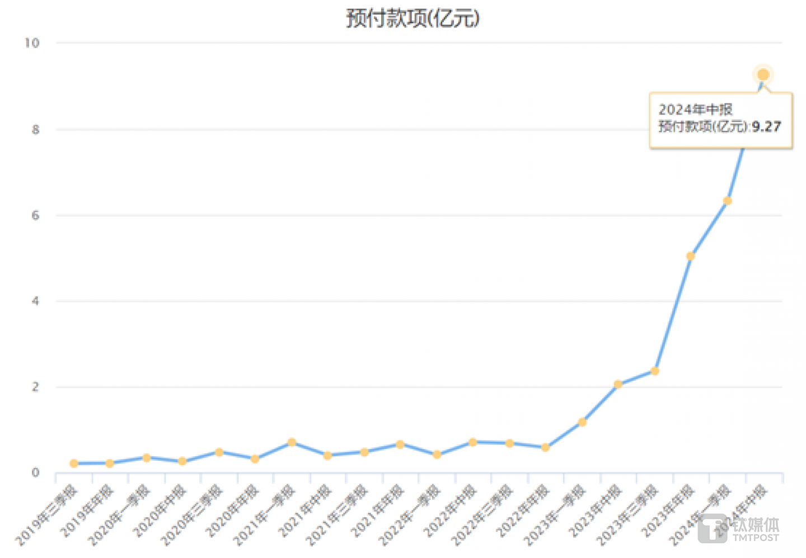
Task: Click the 2022年中报 data point
Action: tap(473, 442)
